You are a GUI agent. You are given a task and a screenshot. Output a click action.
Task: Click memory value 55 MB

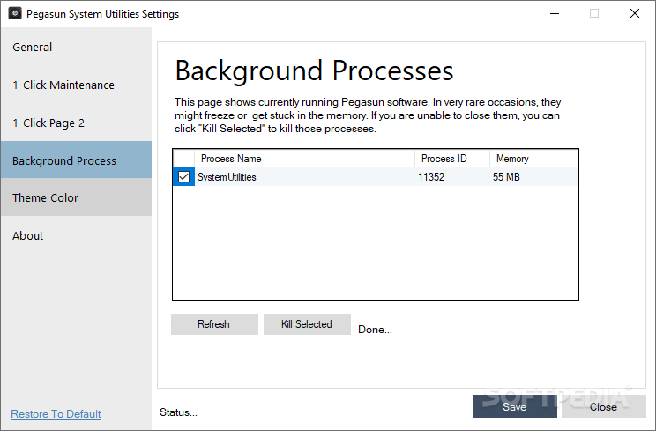[506, 177]
